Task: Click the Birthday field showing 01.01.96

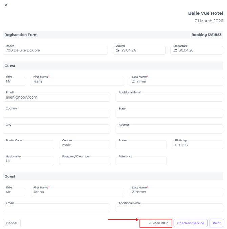Action: (197, 145)
